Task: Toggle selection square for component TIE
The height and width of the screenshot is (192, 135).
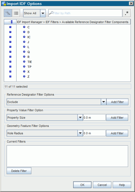Action: click(10, 62)
